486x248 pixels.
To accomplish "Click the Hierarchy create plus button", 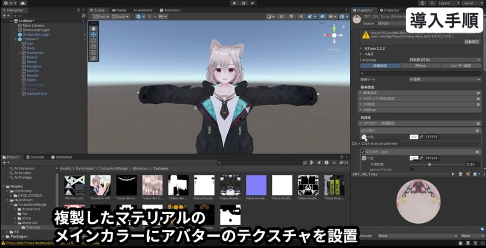I will 5,16.
